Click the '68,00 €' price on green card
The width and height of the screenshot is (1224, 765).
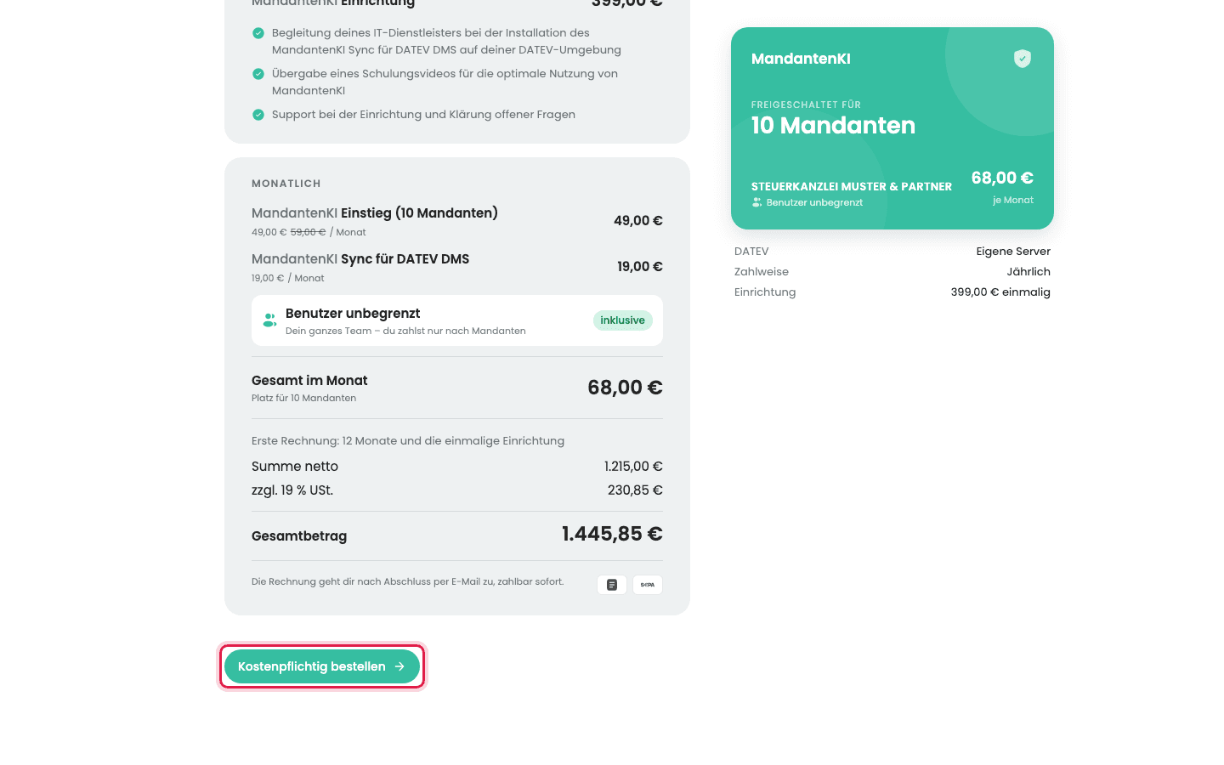(1002, 178)
